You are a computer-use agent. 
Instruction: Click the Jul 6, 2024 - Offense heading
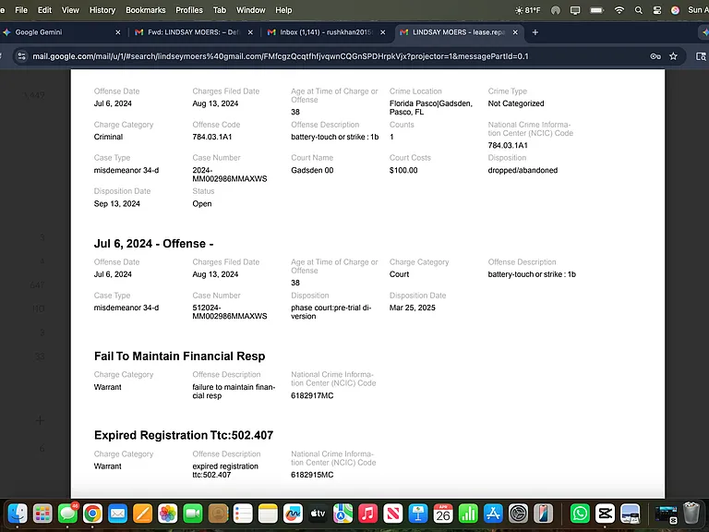[153, 244]
